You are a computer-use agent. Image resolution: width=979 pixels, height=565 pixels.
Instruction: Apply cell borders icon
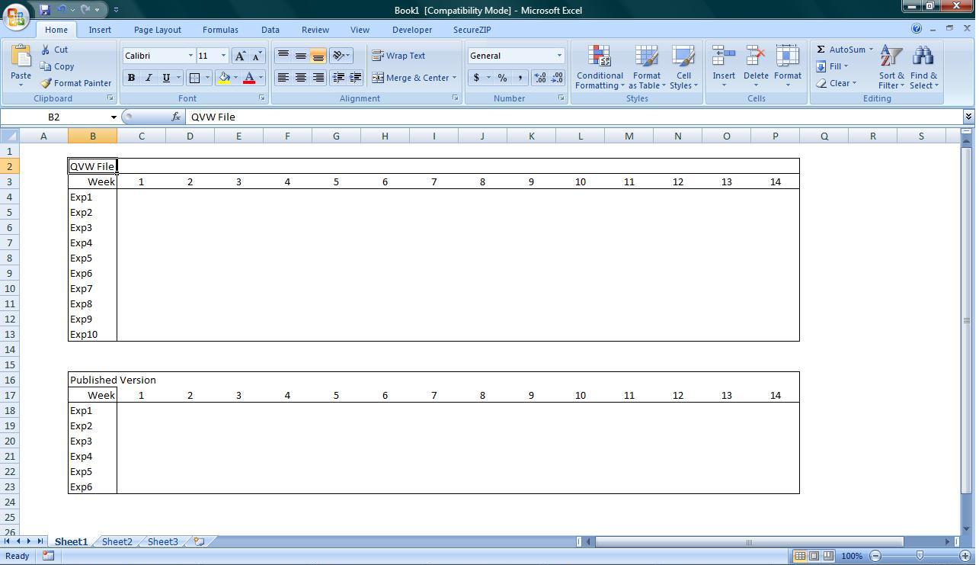coord(194,78)
